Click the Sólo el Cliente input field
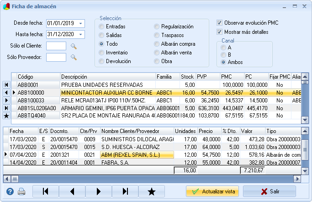Viewport: 312px width, 202px height. click(56, 46)
